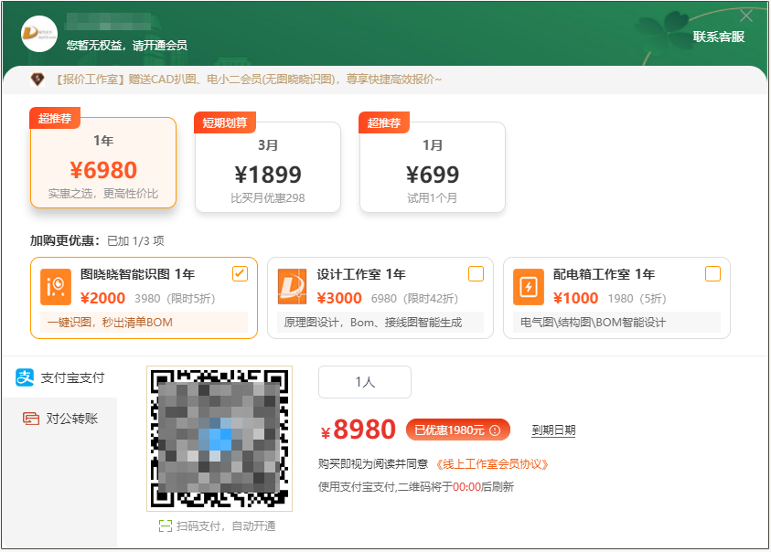The width and height of the screenshot is (771, 552).
Task: Open the 到期日期 expiration date link
Action: (x=553, y=430)
